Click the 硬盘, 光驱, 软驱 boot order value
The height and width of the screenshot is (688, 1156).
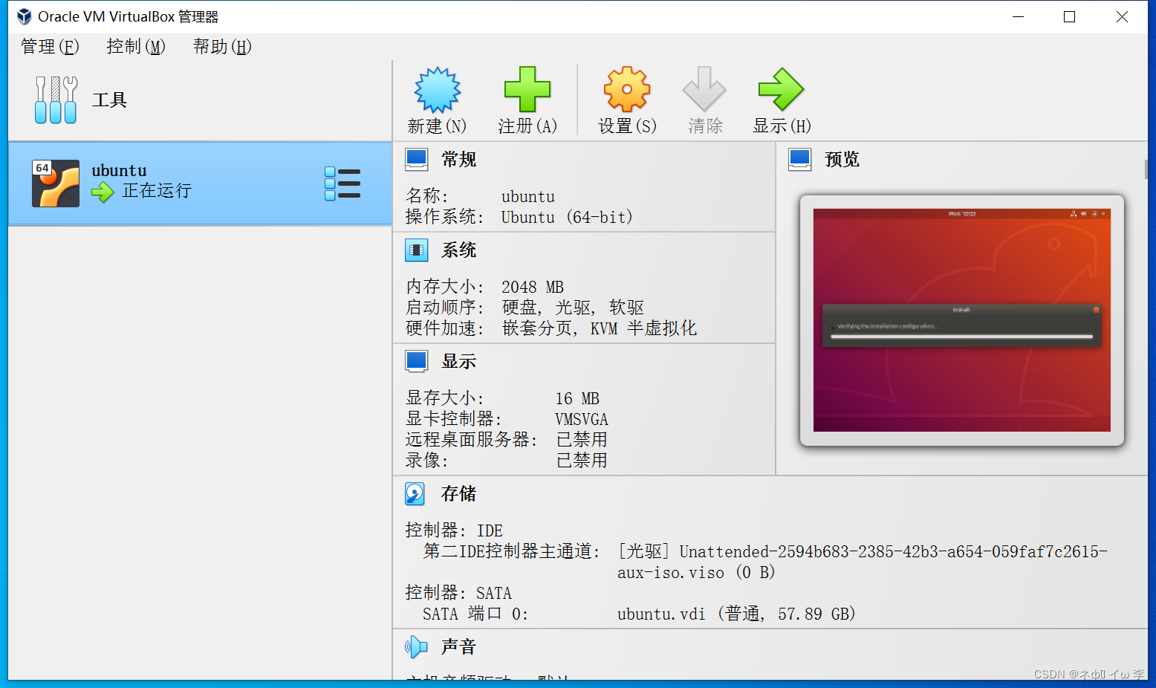[573, 308]
